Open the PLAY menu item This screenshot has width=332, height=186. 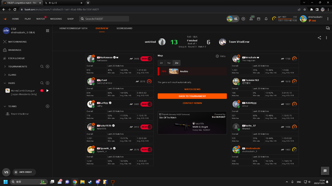(x=28, y=19)
